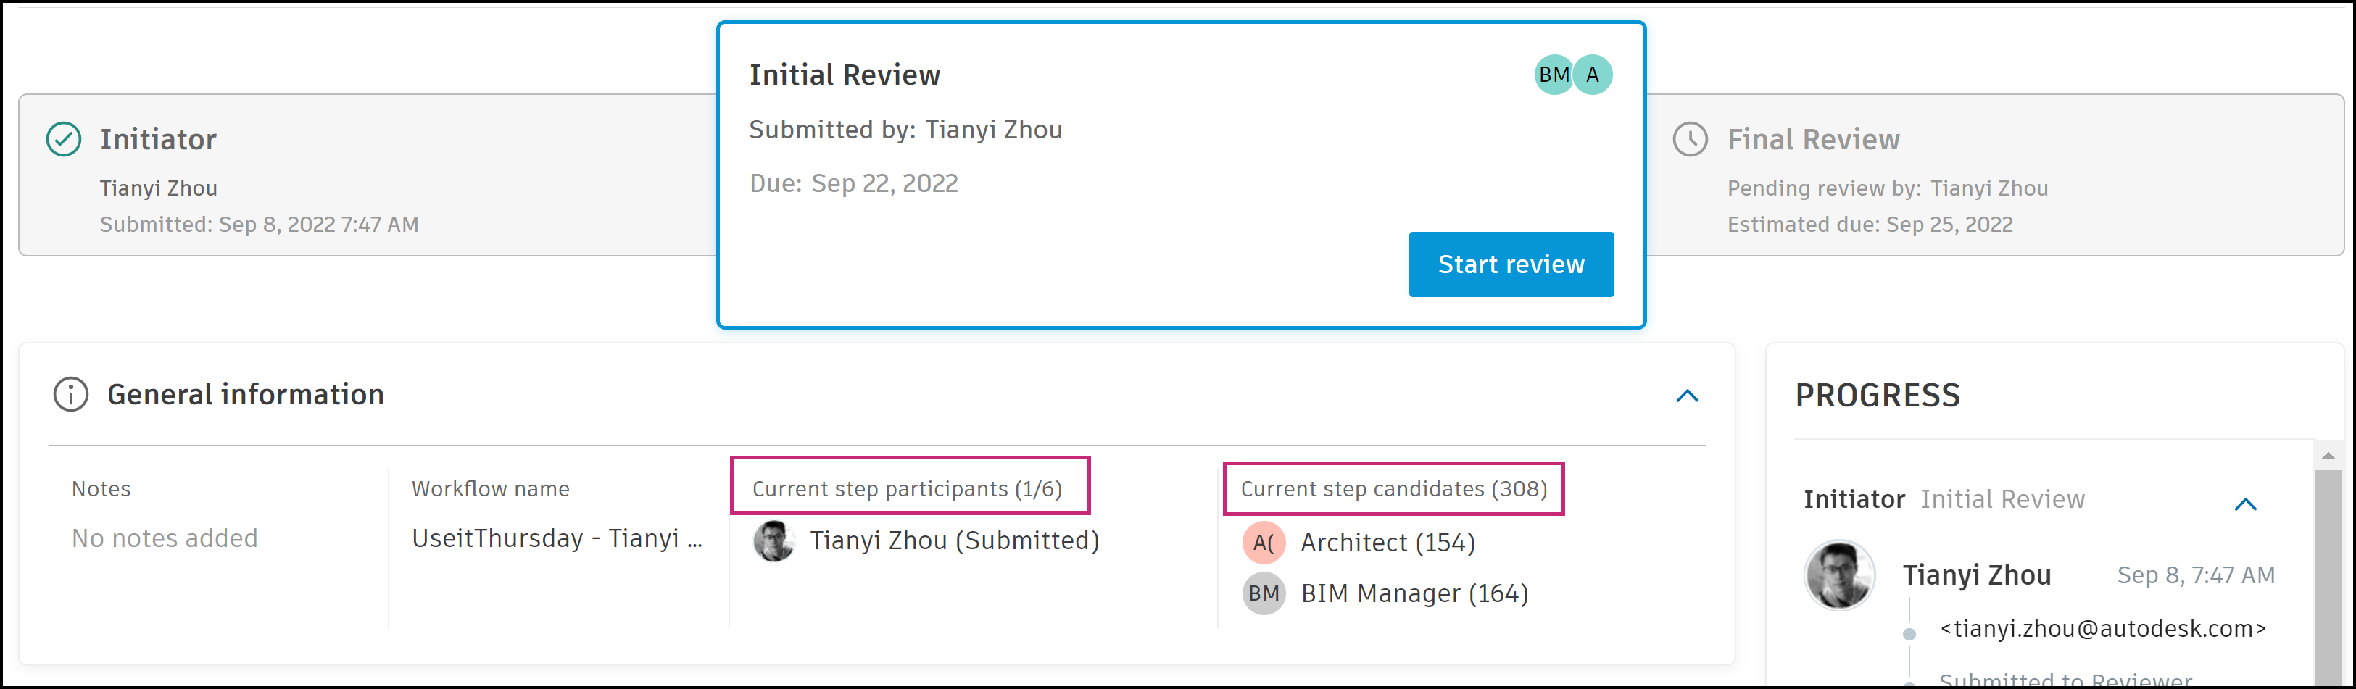Click the clock icon beside Final Review
The width and height of the screenshot is (2356, 689).
[x=1689, y=139]
